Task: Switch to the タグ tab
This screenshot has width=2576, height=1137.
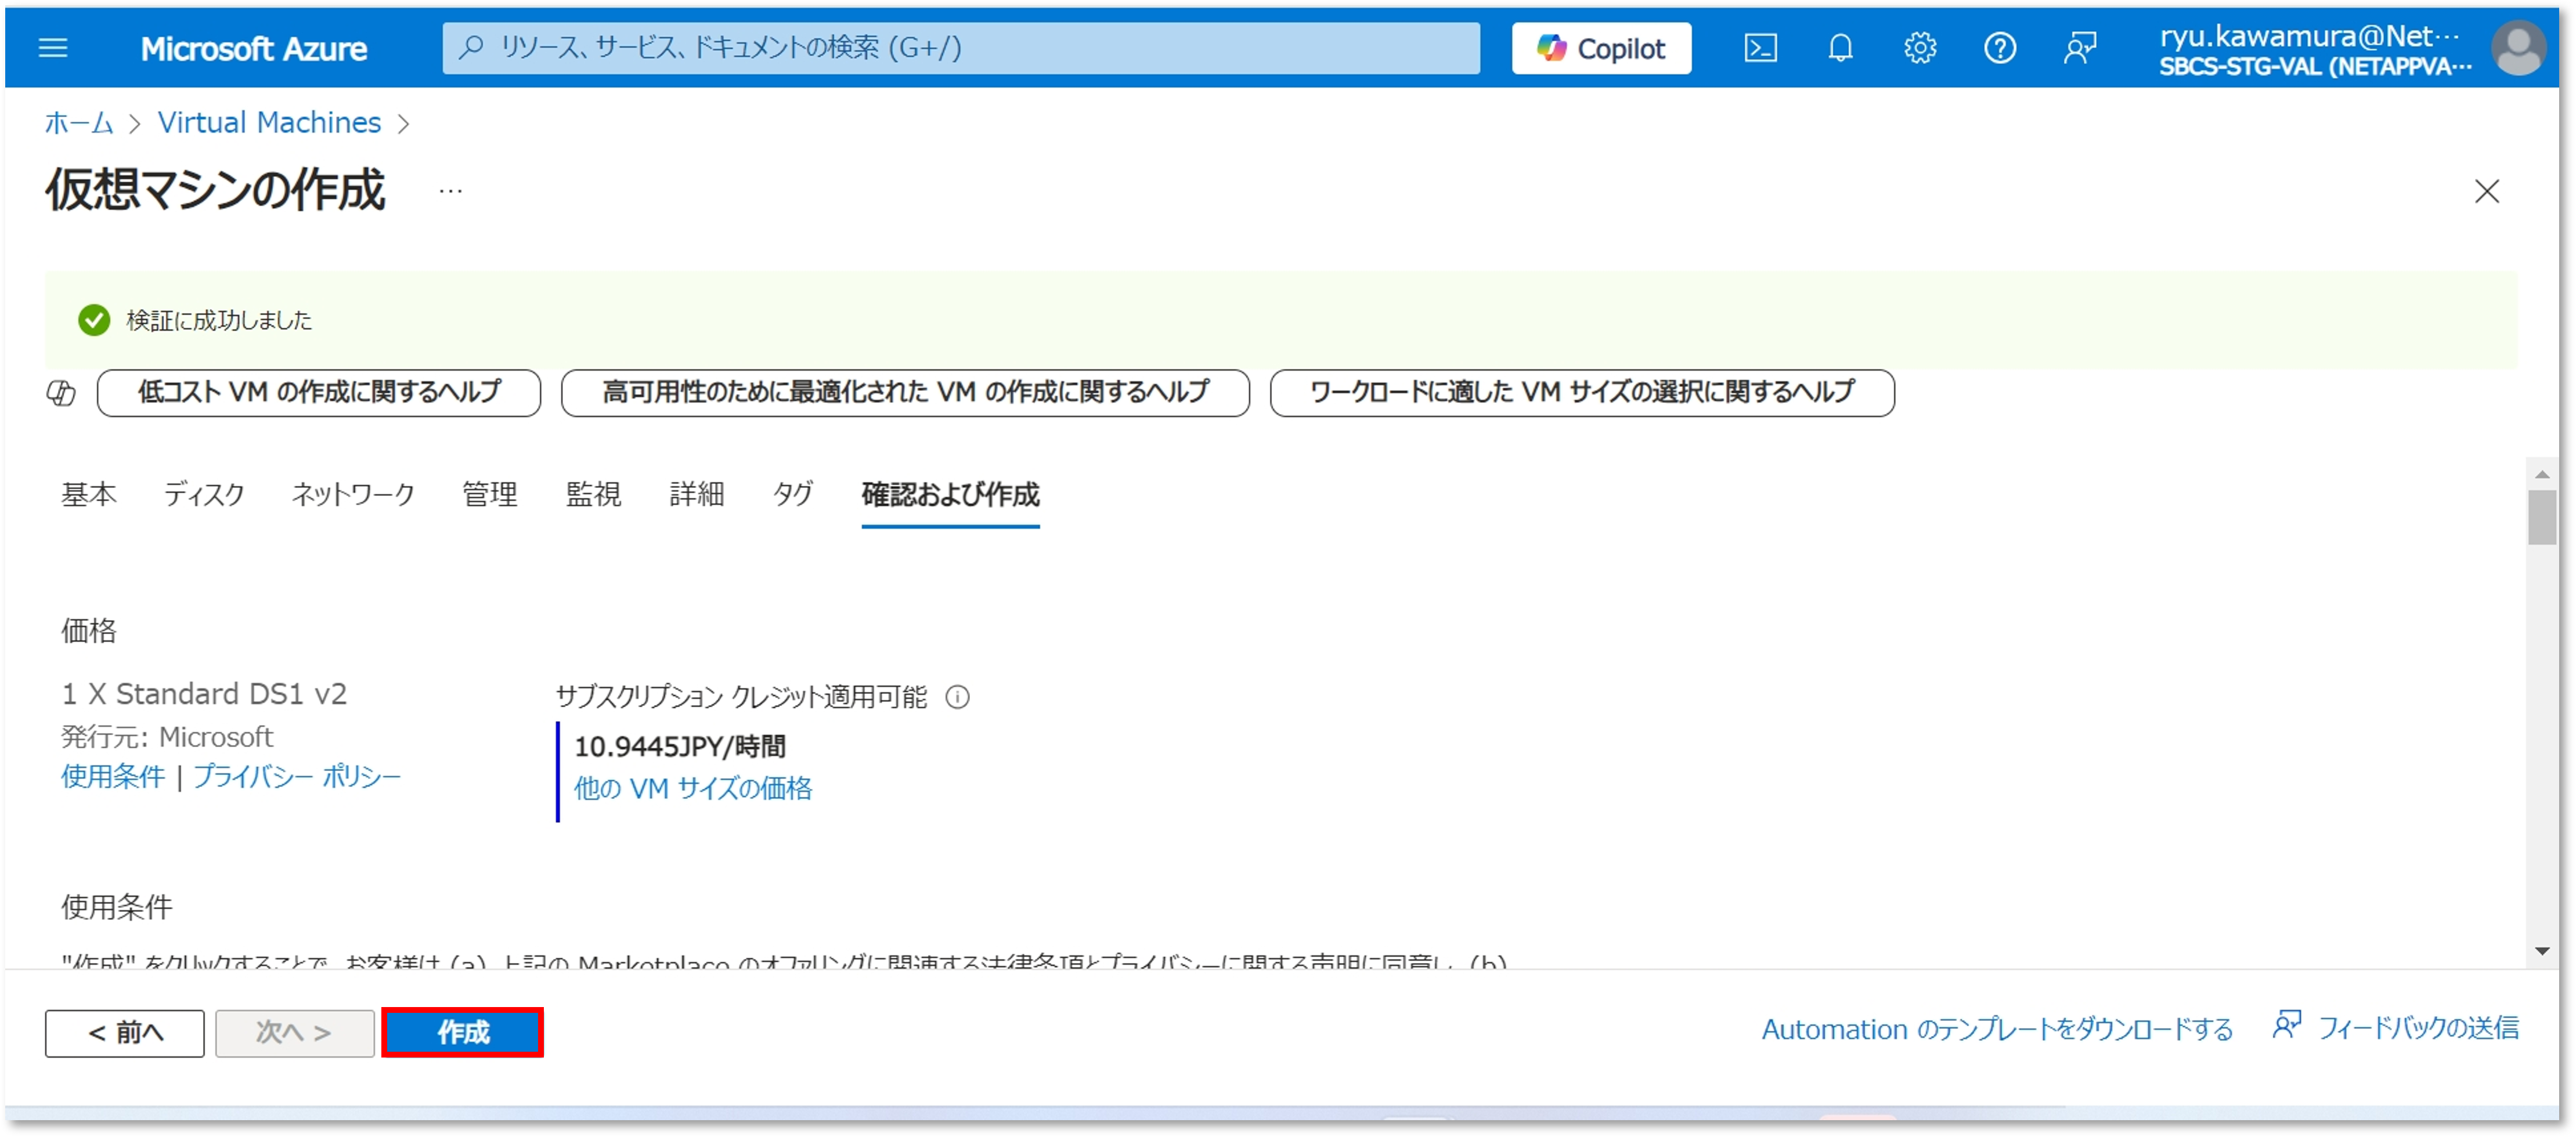Action: coord(792,494)
